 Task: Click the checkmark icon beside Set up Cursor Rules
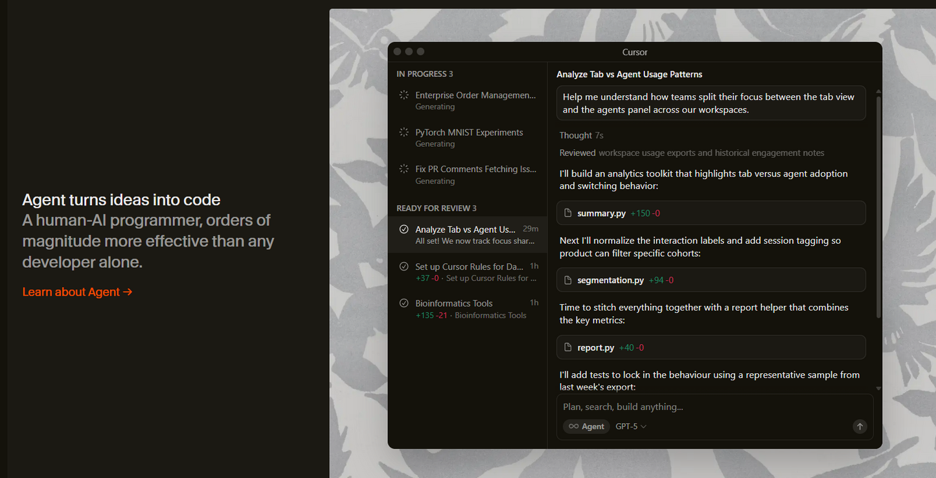click(404, 266)
